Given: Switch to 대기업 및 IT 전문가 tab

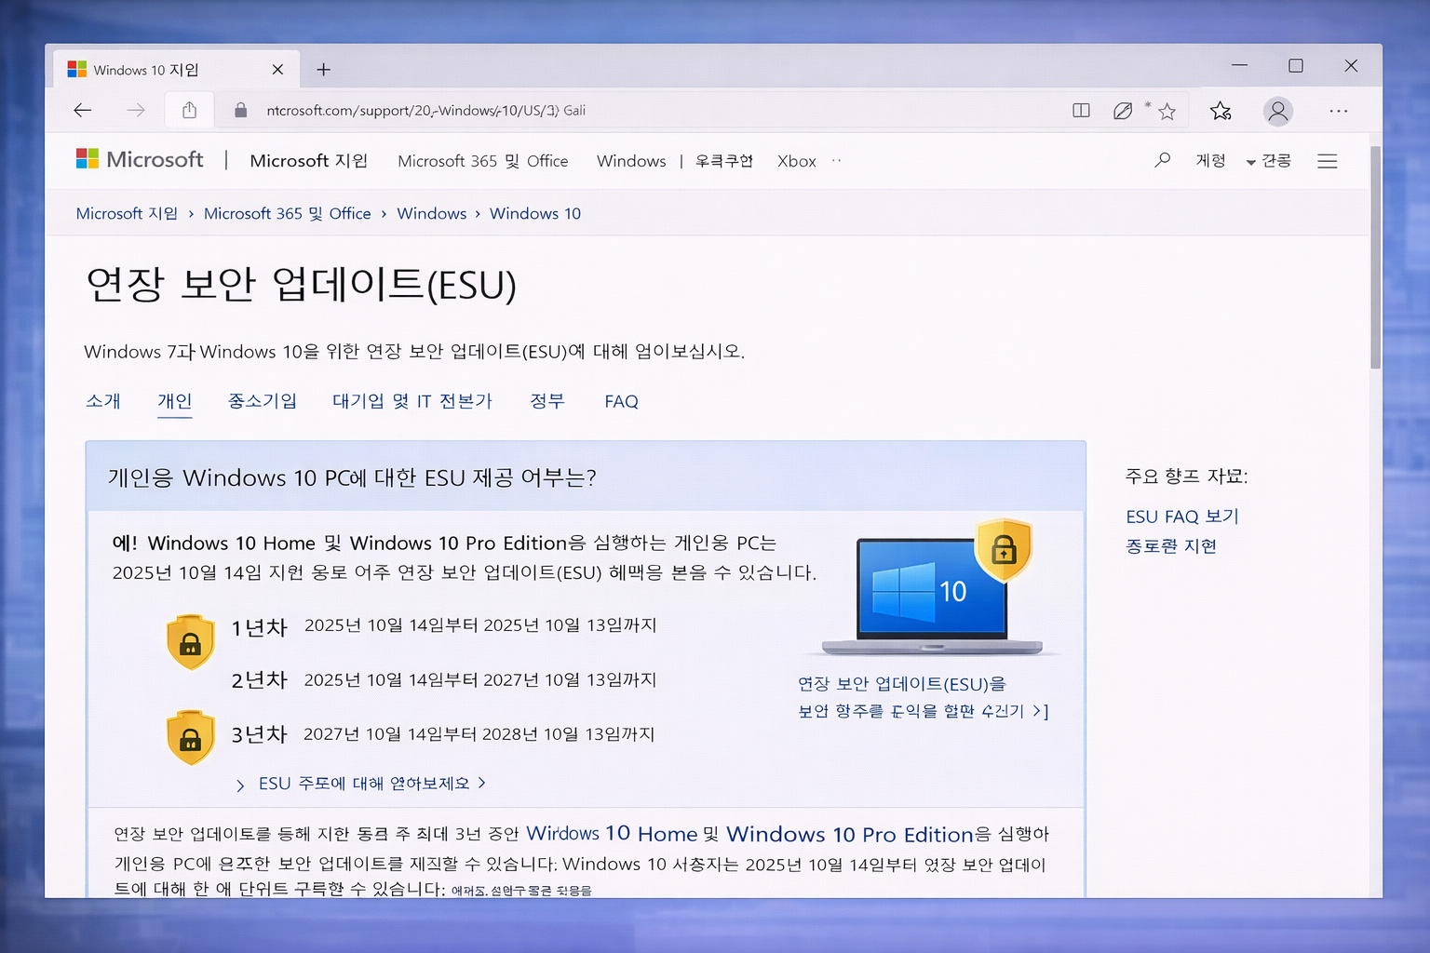Looking at the screenshot, I should coord(412,401).
